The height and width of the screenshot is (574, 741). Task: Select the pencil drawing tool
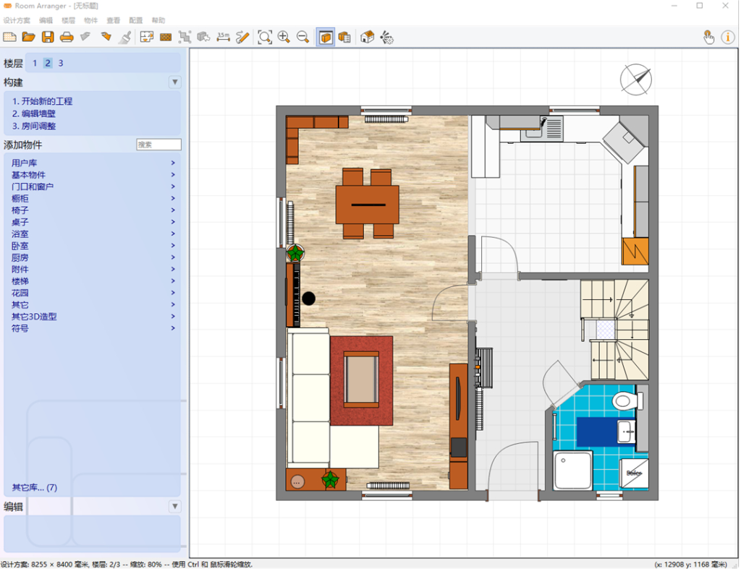point(242,38)
